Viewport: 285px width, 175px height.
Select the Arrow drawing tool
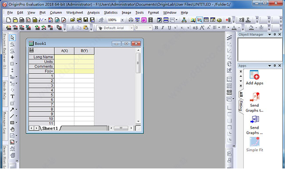12,109
